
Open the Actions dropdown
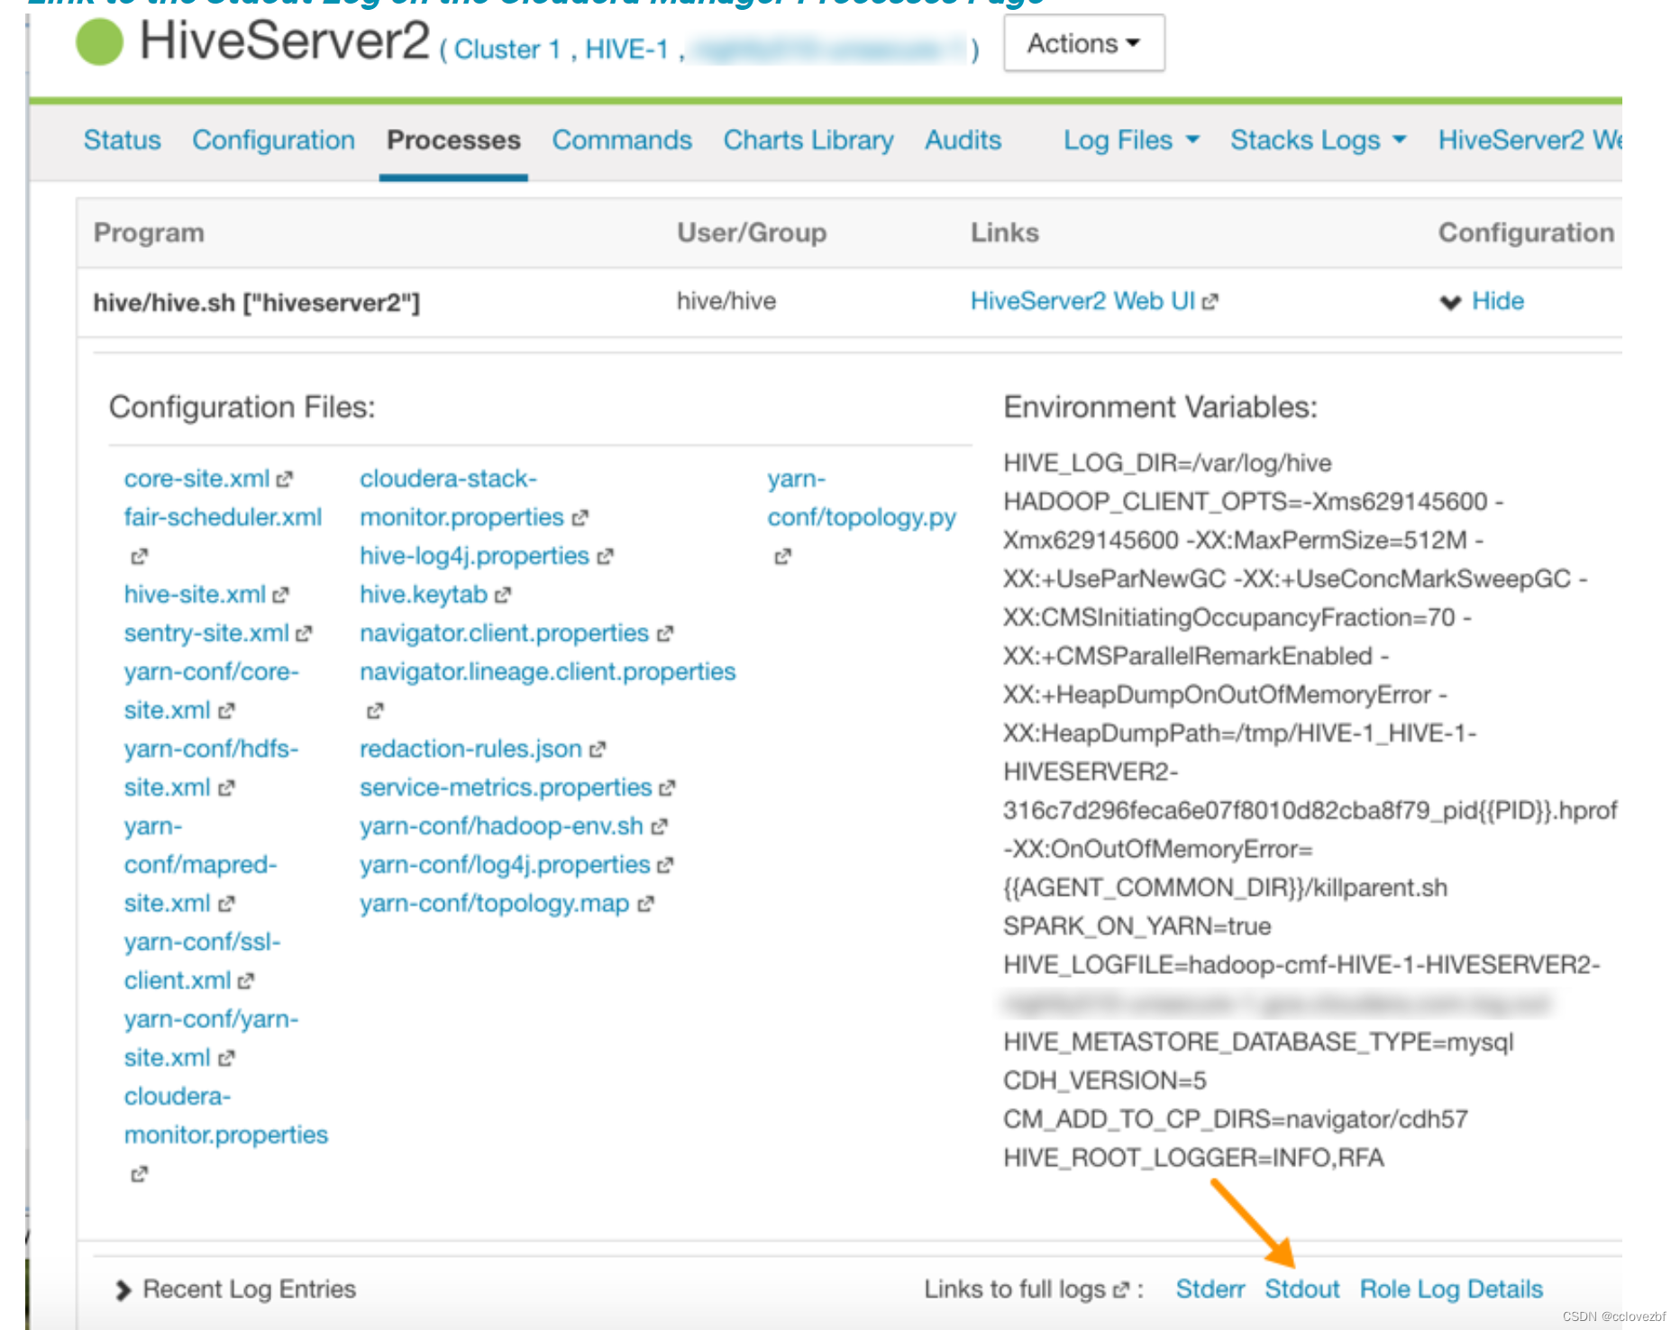(x=1082, y=41)
